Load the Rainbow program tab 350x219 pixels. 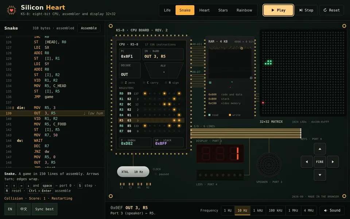point(244,10)
